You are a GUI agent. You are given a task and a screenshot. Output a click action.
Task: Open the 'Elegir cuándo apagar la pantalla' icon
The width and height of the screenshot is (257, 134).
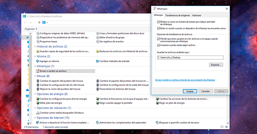(x=98, y=103)
